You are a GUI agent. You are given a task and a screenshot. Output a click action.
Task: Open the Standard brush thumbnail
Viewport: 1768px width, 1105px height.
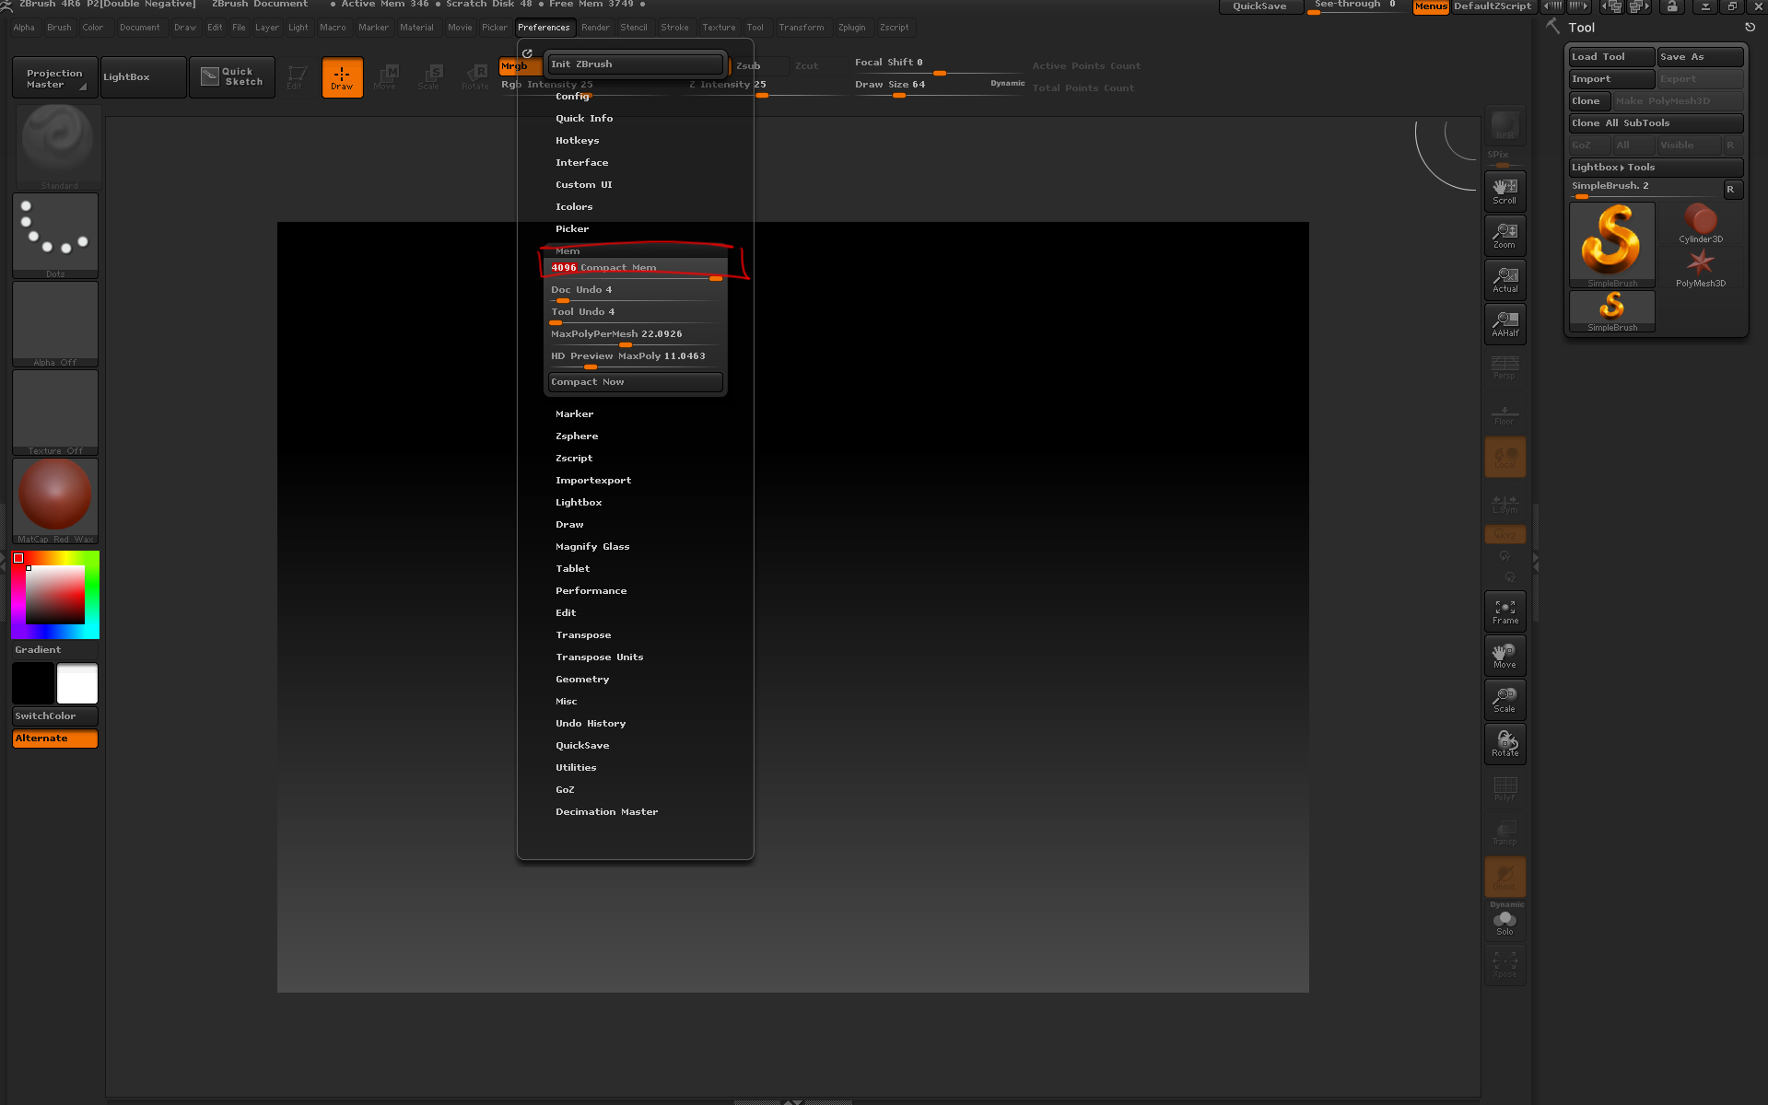point(57,146)
